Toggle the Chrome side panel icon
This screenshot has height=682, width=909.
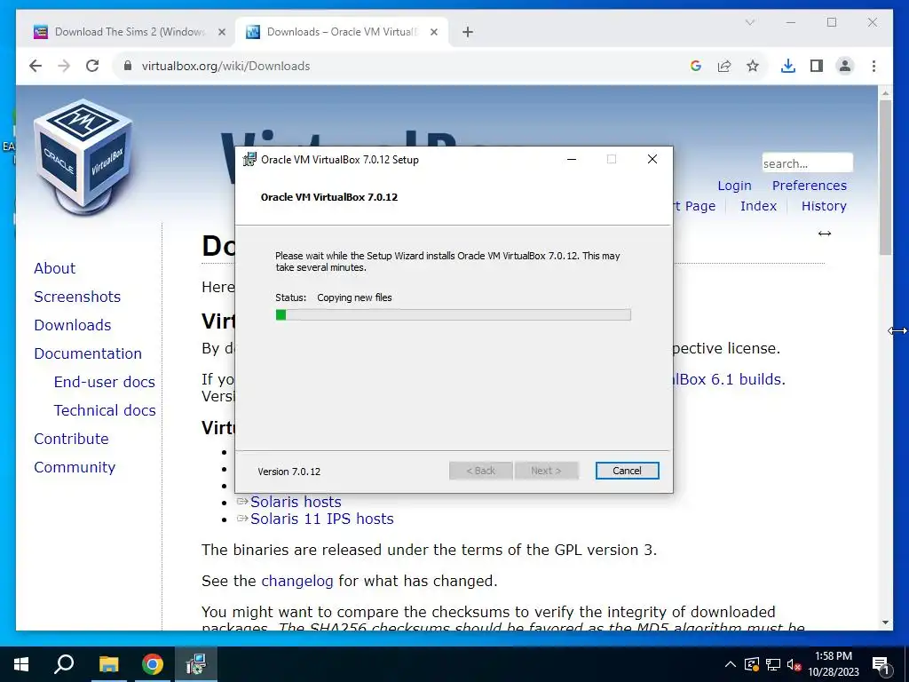point(817,66)
